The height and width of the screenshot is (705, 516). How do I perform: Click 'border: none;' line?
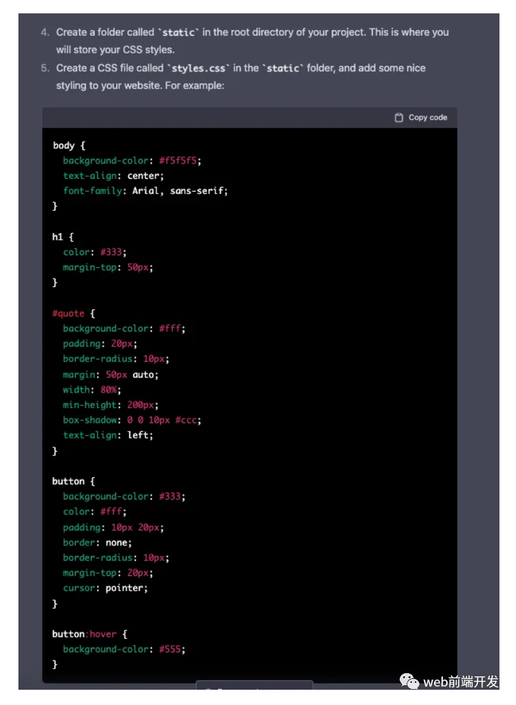[97, 543]
